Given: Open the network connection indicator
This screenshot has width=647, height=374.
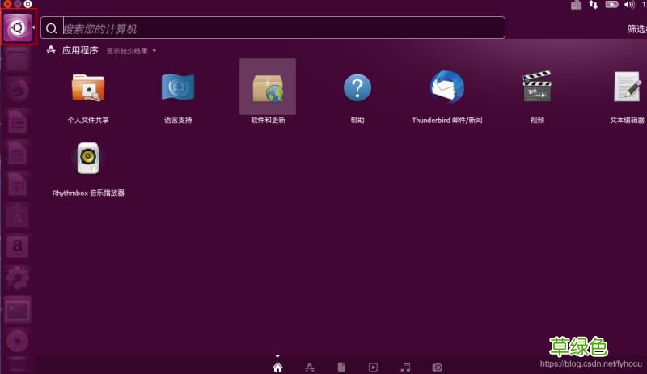Looking at the screenshot, I should pyautogui.click(x=594, y=5).
